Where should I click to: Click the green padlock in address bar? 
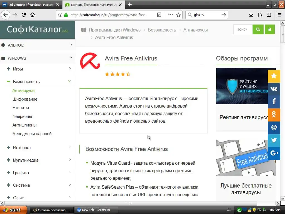tap(66, 15)
